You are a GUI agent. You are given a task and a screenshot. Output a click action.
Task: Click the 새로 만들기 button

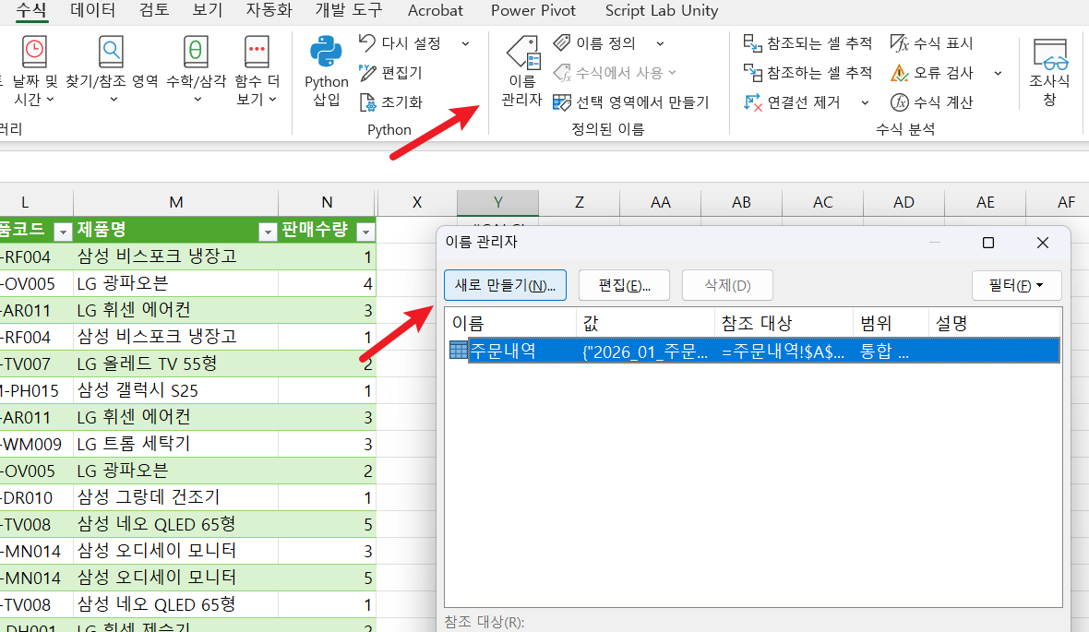tap(505, 285)
